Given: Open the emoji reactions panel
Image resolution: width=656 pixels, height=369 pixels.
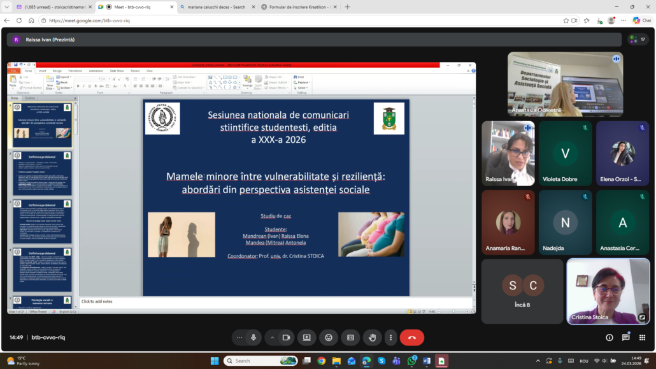Looking at the screenshot, I should click(329, 338).
